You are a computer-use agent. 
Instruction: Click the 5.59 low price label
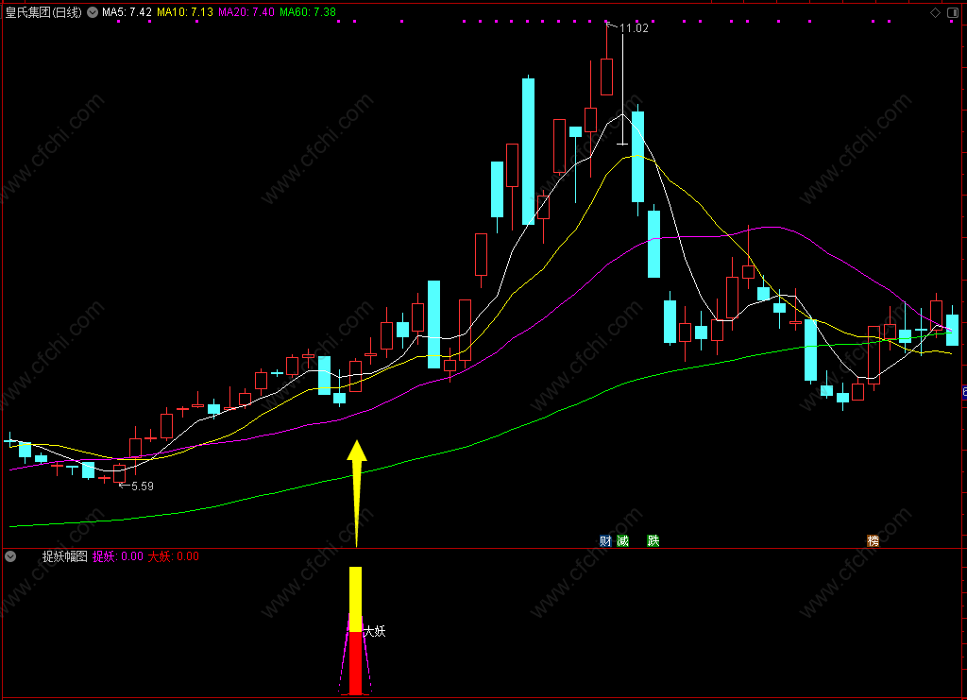[143, 487]
